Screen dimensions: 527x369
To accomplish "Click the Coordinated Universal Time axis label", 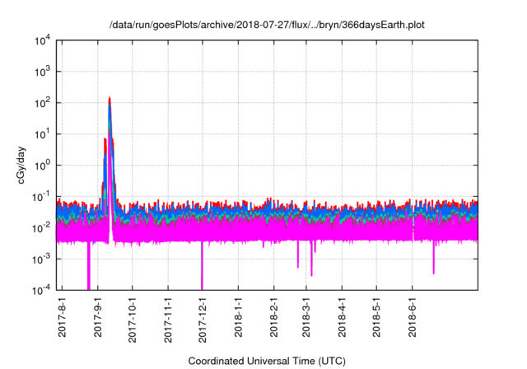I will pyautogui.click(x=268, y=361).
